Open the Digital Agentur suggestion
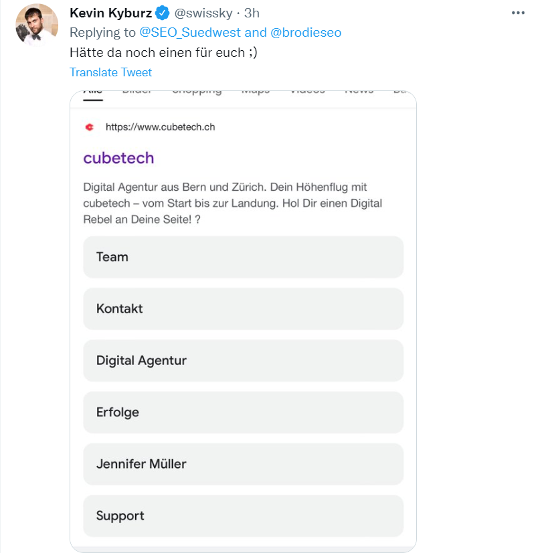 click(243, 360)
